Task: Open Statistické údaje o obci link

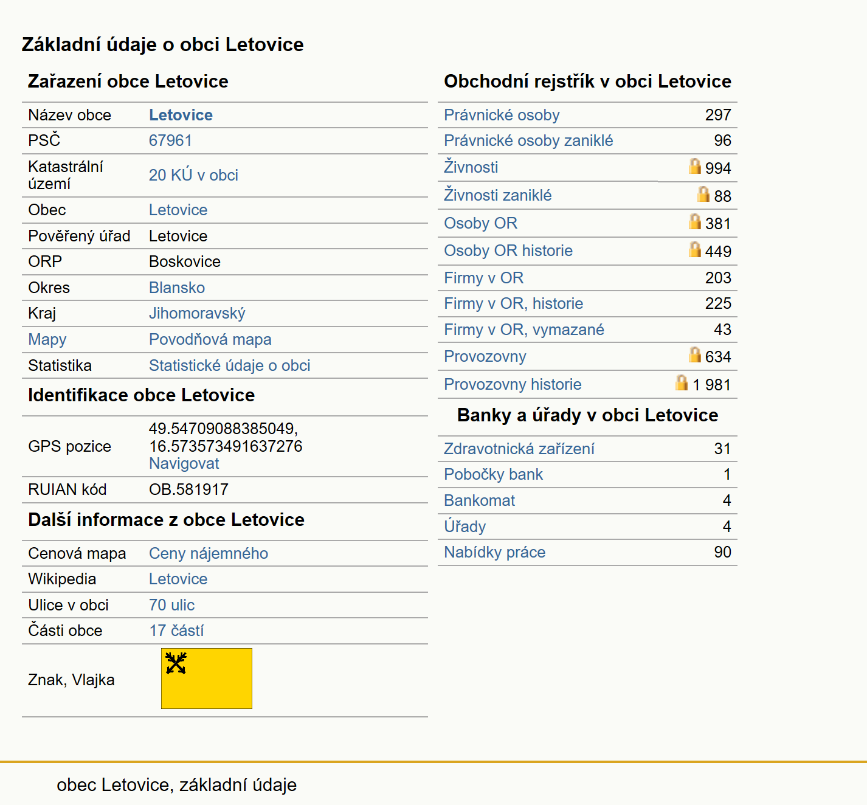Action: point(230,365)
